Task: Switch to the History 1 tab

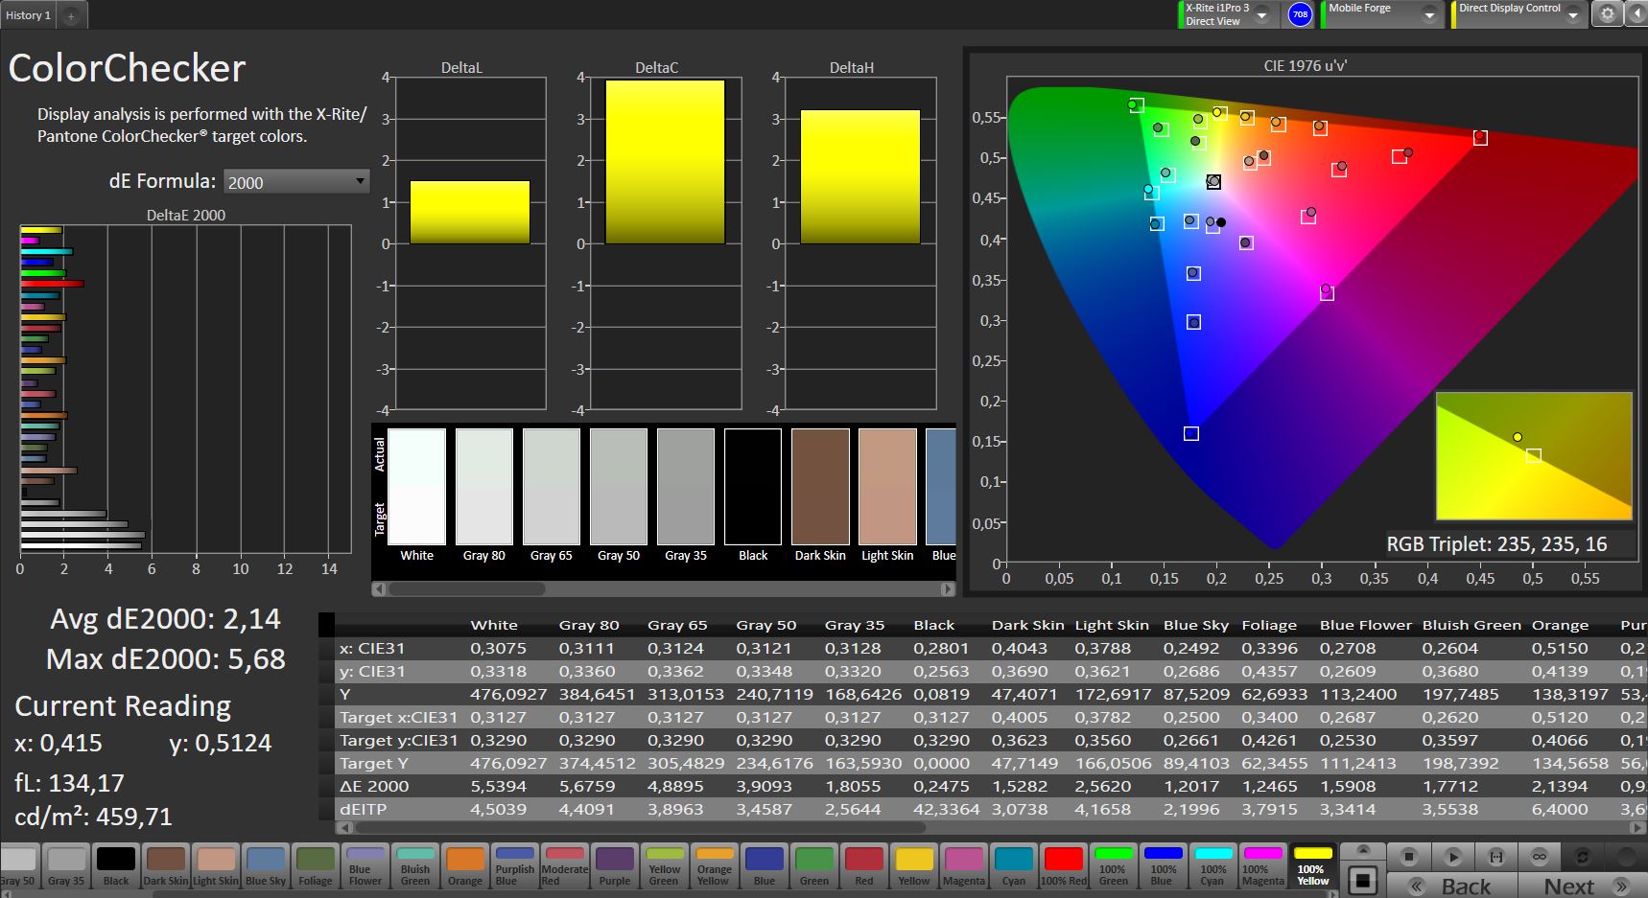Action: click(28, 15)
